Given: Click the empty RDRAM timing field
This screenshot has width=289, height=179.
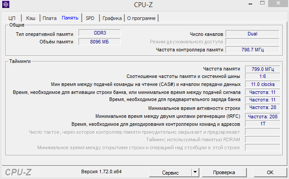Looking at the screenshot, I should (263, 140).
